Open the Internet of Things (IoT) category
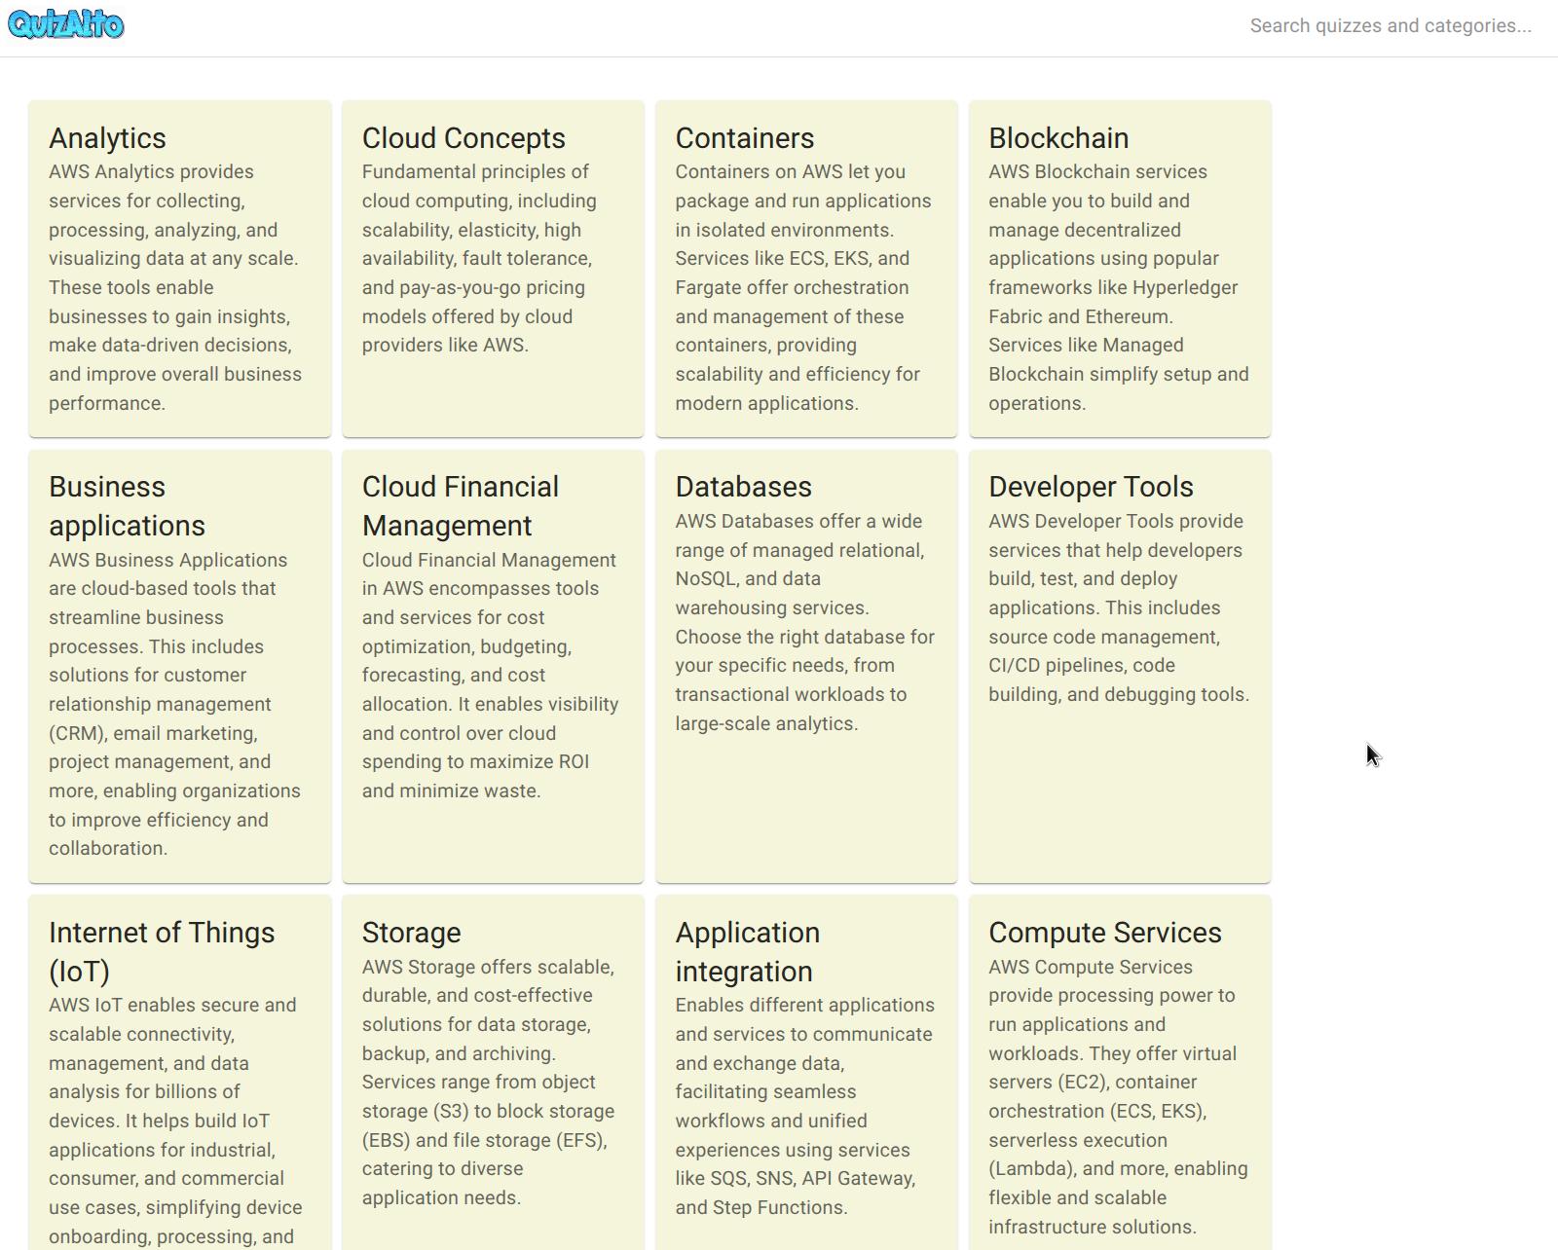Image resolution: width=1558 pixels, height=1250 pixels. pos(180,1073)
